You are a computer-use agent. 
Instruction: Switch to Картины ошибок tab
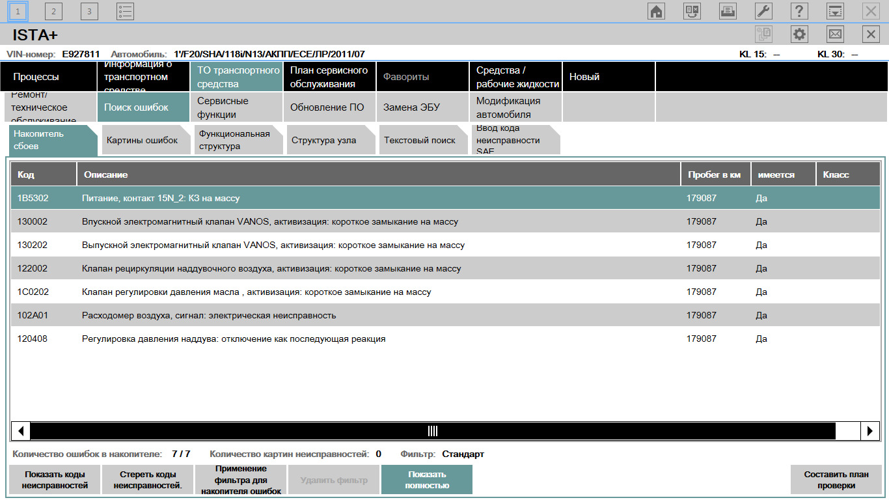coord(147,140)
